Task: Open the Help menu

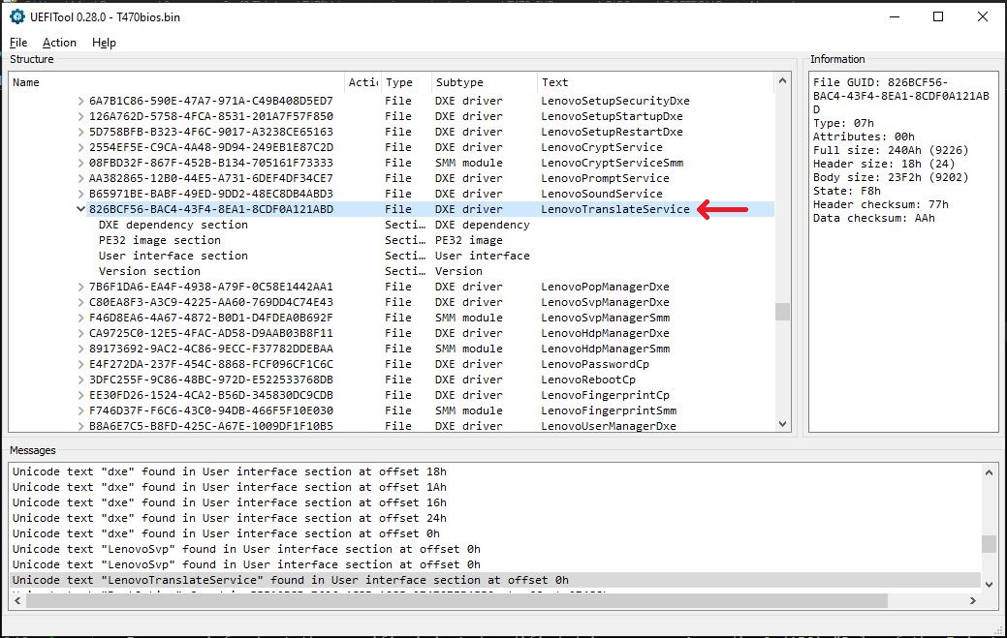Action: (x=104, y=43)
